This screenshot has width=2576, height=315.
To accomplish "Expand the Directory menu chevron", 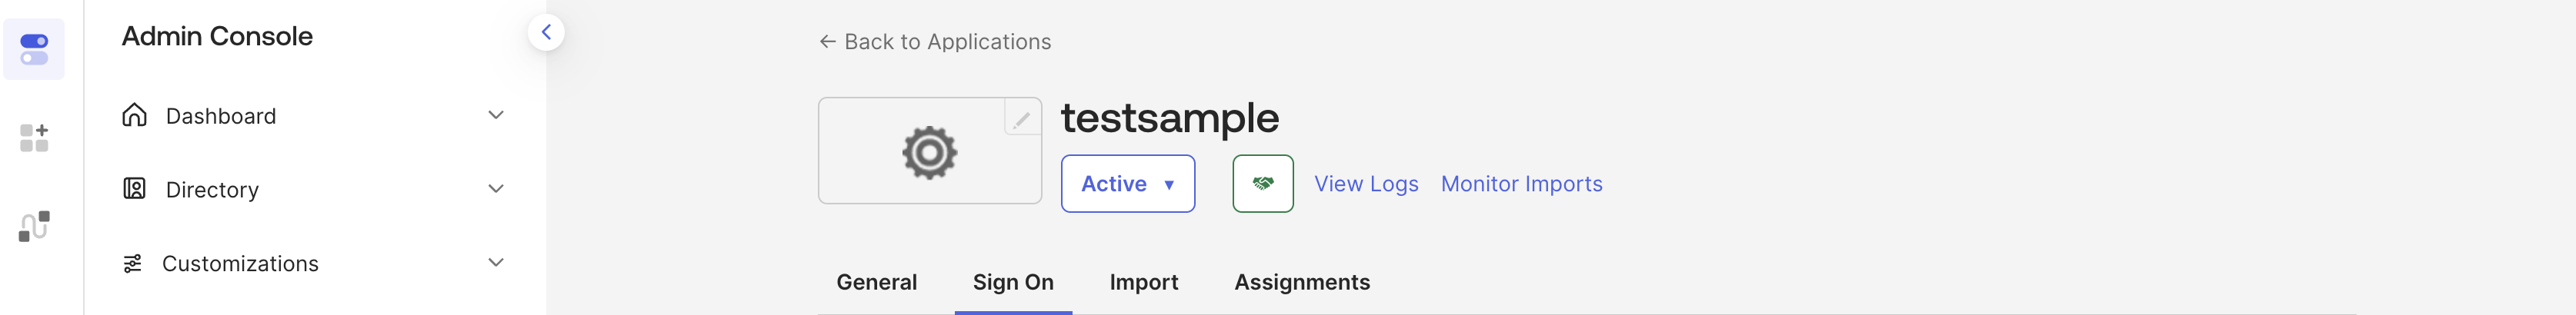I will pos(495,189).
